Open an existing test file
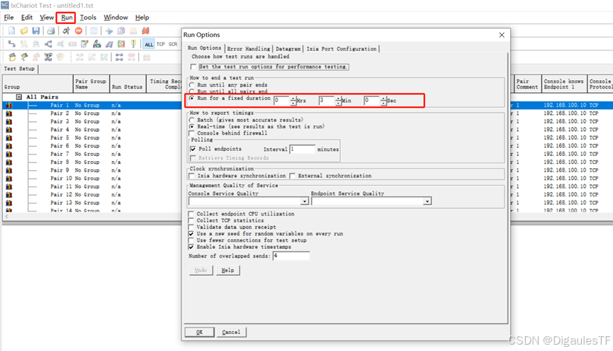This screenshot has width=613, height=351. (24, 30)
